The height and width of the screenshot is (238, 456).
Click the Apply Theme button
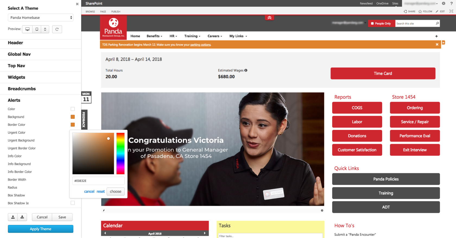(40, 229)
